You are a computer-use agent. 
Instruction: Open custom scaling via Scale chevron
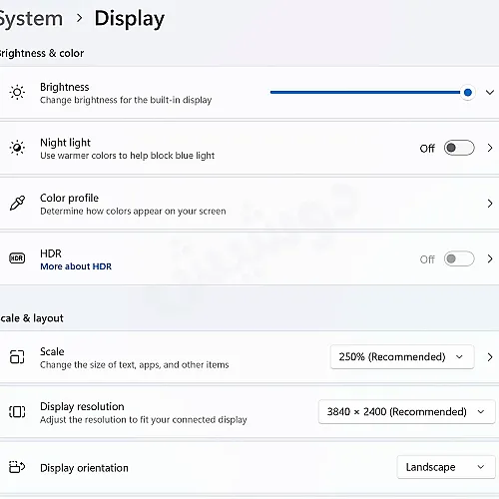490,357
